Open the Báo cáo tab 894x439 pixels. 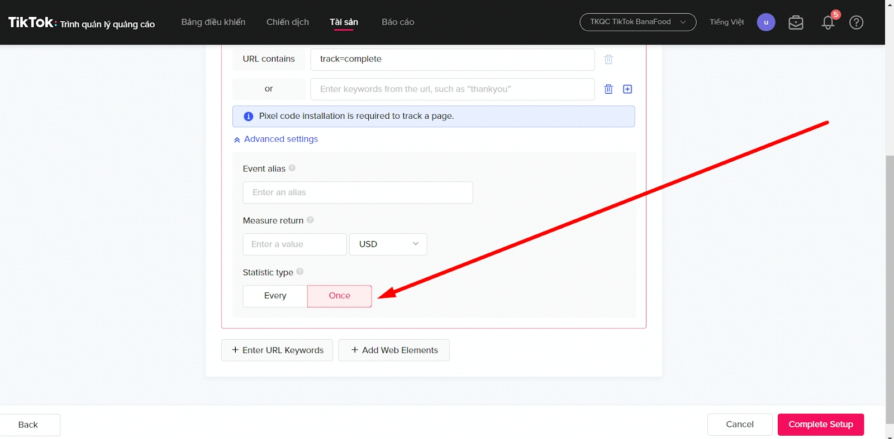(398, 22)
